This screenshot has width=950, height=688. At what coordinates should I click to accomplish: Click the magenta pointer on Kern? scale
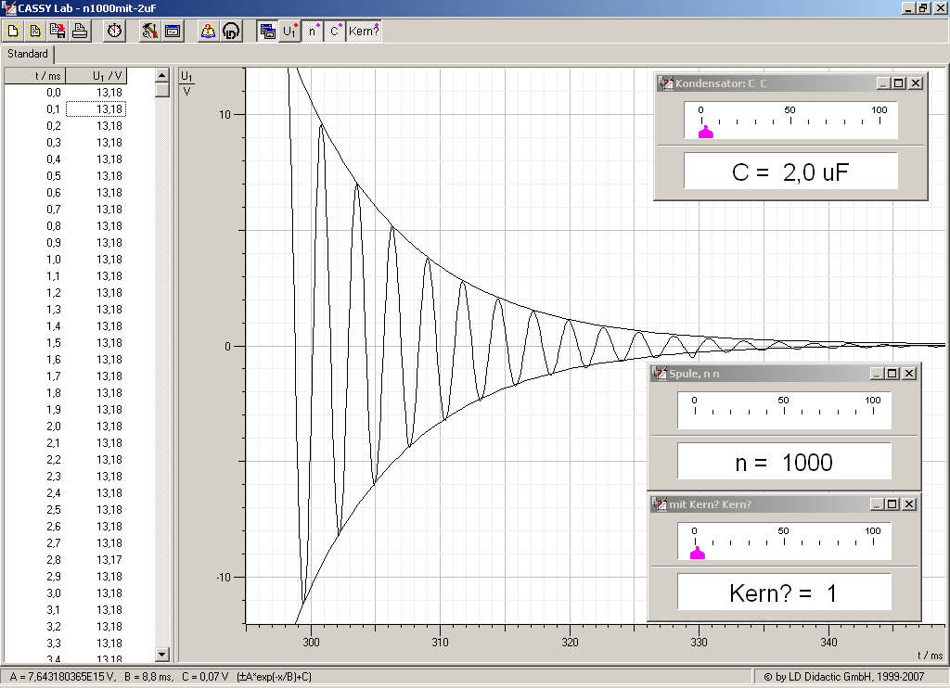698,553
